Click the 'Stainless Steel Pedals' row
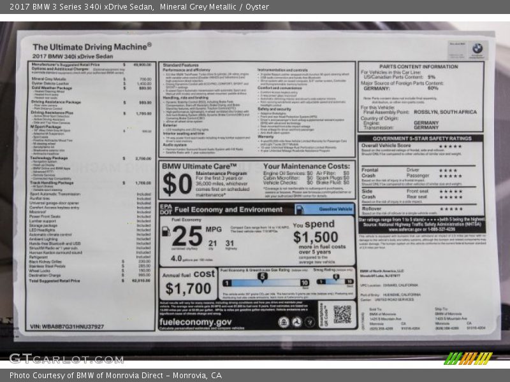This screenshot has width=510, height=382. tap(90, 266)
